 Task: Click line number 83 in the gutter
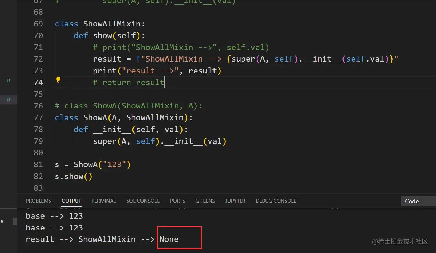click(x=38, y=188)
